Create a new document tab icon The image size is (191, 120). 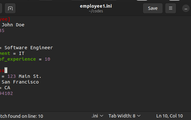10,8
